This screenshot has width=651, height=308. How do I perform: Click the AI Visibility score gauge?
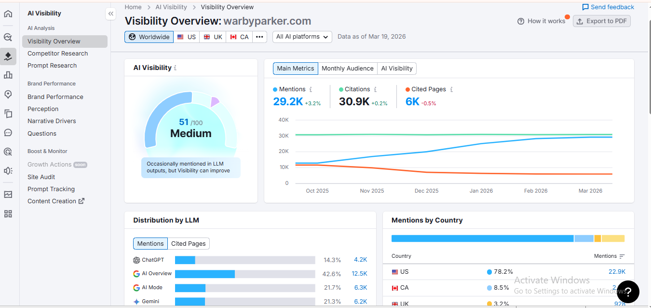click(x=190, y=128)
